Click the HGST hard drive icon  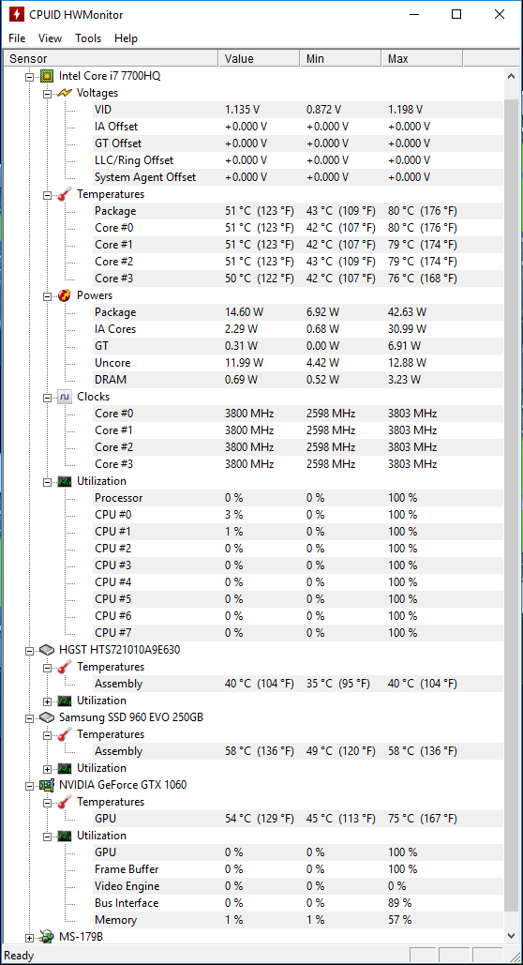click(x=47, y=650)
